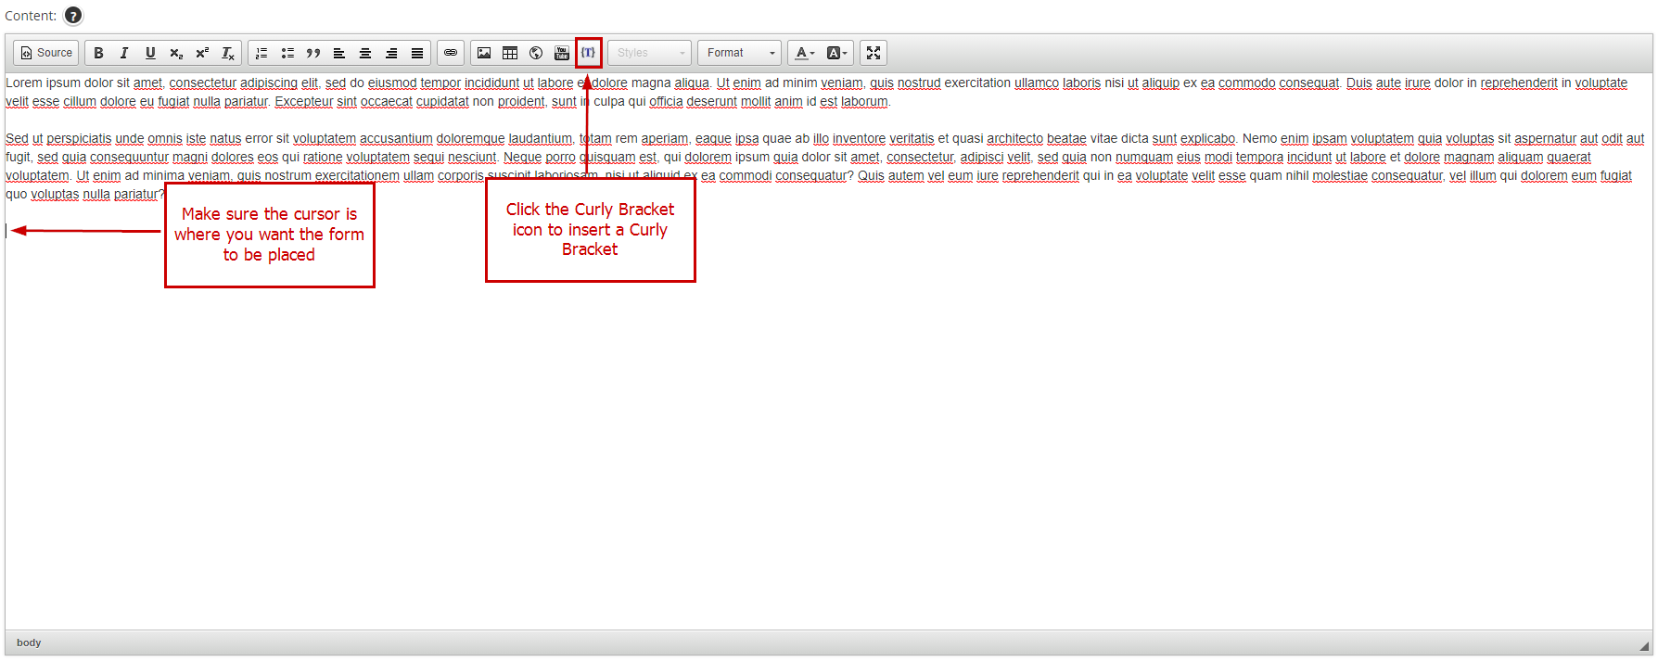Apply subscript formatting
1658x662 pixels.
pos(176,53)
